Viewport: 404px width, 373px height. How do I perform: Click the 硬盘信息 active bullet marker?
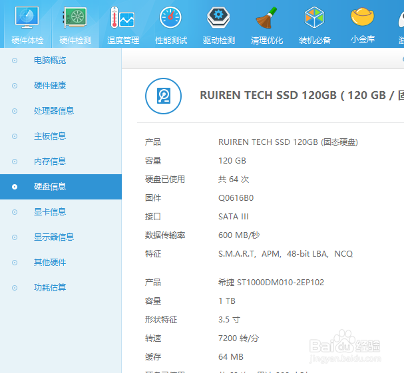click(15, 187)
